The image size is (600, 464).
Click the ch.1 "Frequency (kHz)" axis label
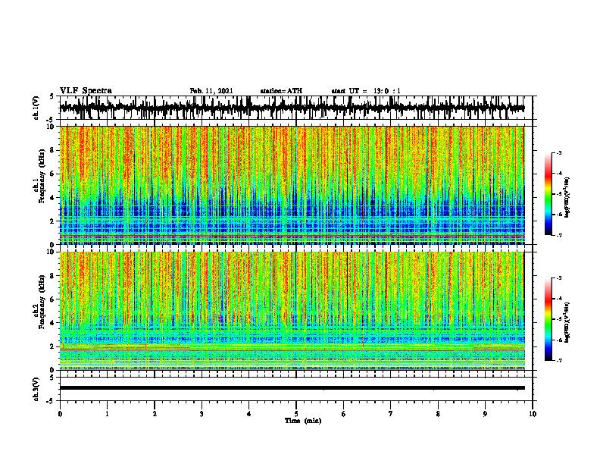point(42,177)
